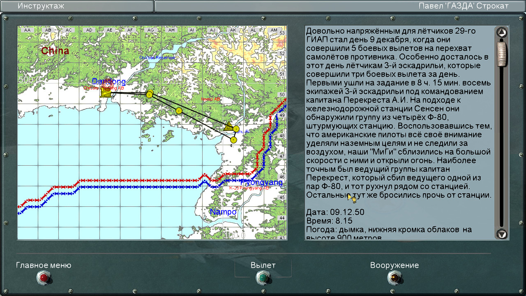Click the China label on the map
Screen dimensions: 526x296
(x=55, y=51)
